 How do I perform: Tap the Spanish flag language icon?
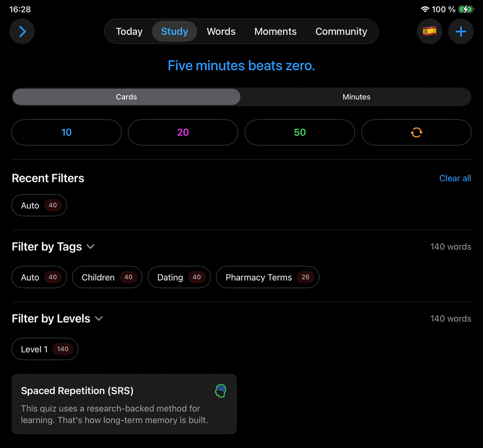tap(429, 32)
